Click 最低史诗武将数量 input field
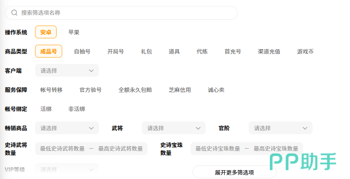The height and width of the screenshot is (179, 350). coord(62,149)
